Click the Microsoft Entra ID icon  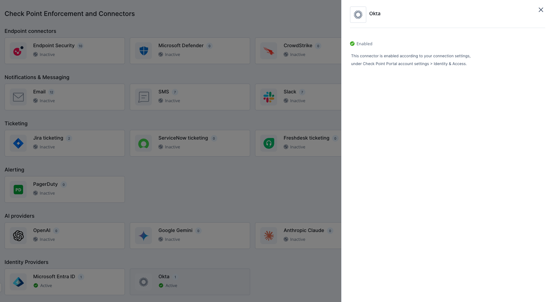point(18,282)
